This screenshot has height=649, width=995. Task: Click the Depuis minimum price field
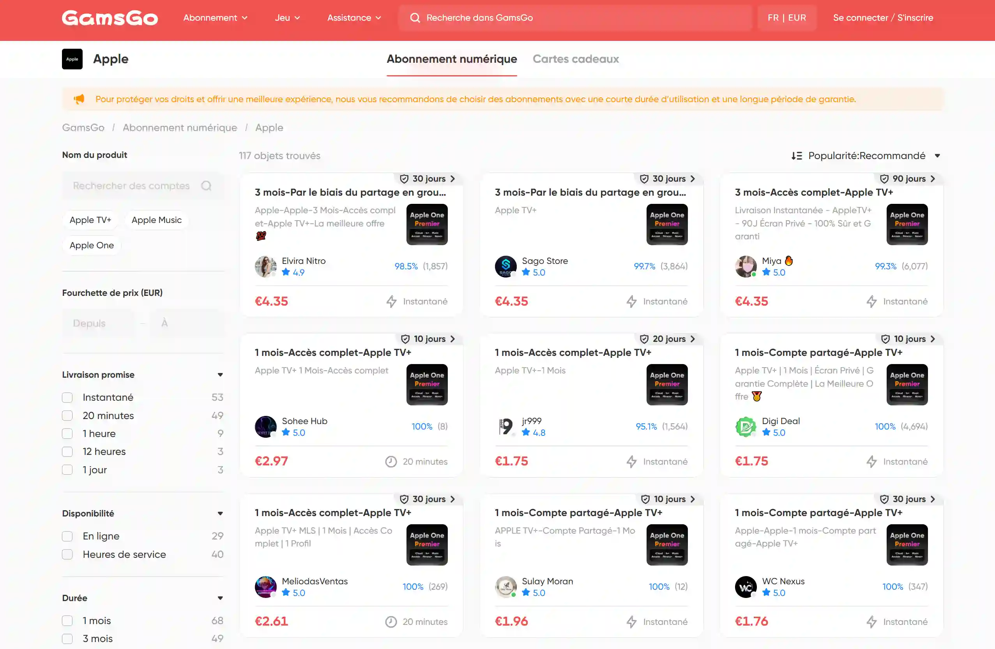(98, 323)
